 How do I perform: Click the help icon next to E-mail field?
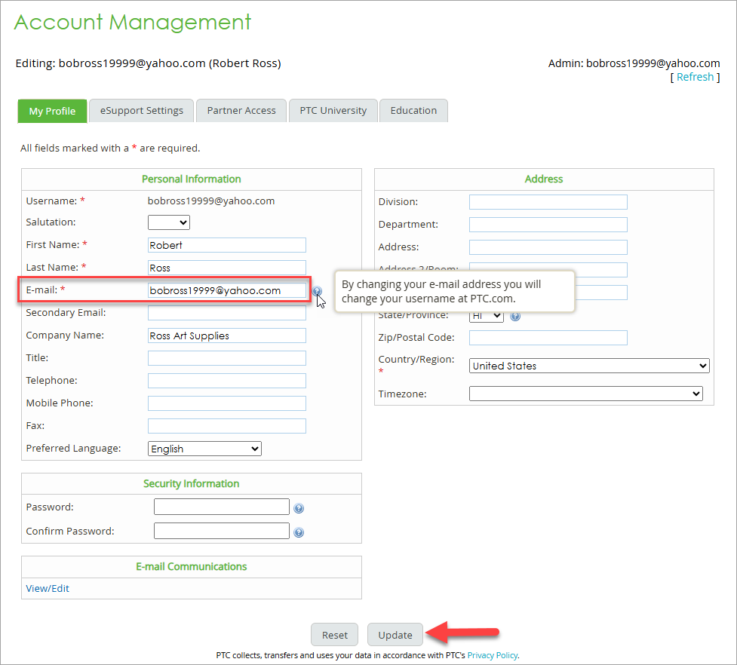(317, 291)
